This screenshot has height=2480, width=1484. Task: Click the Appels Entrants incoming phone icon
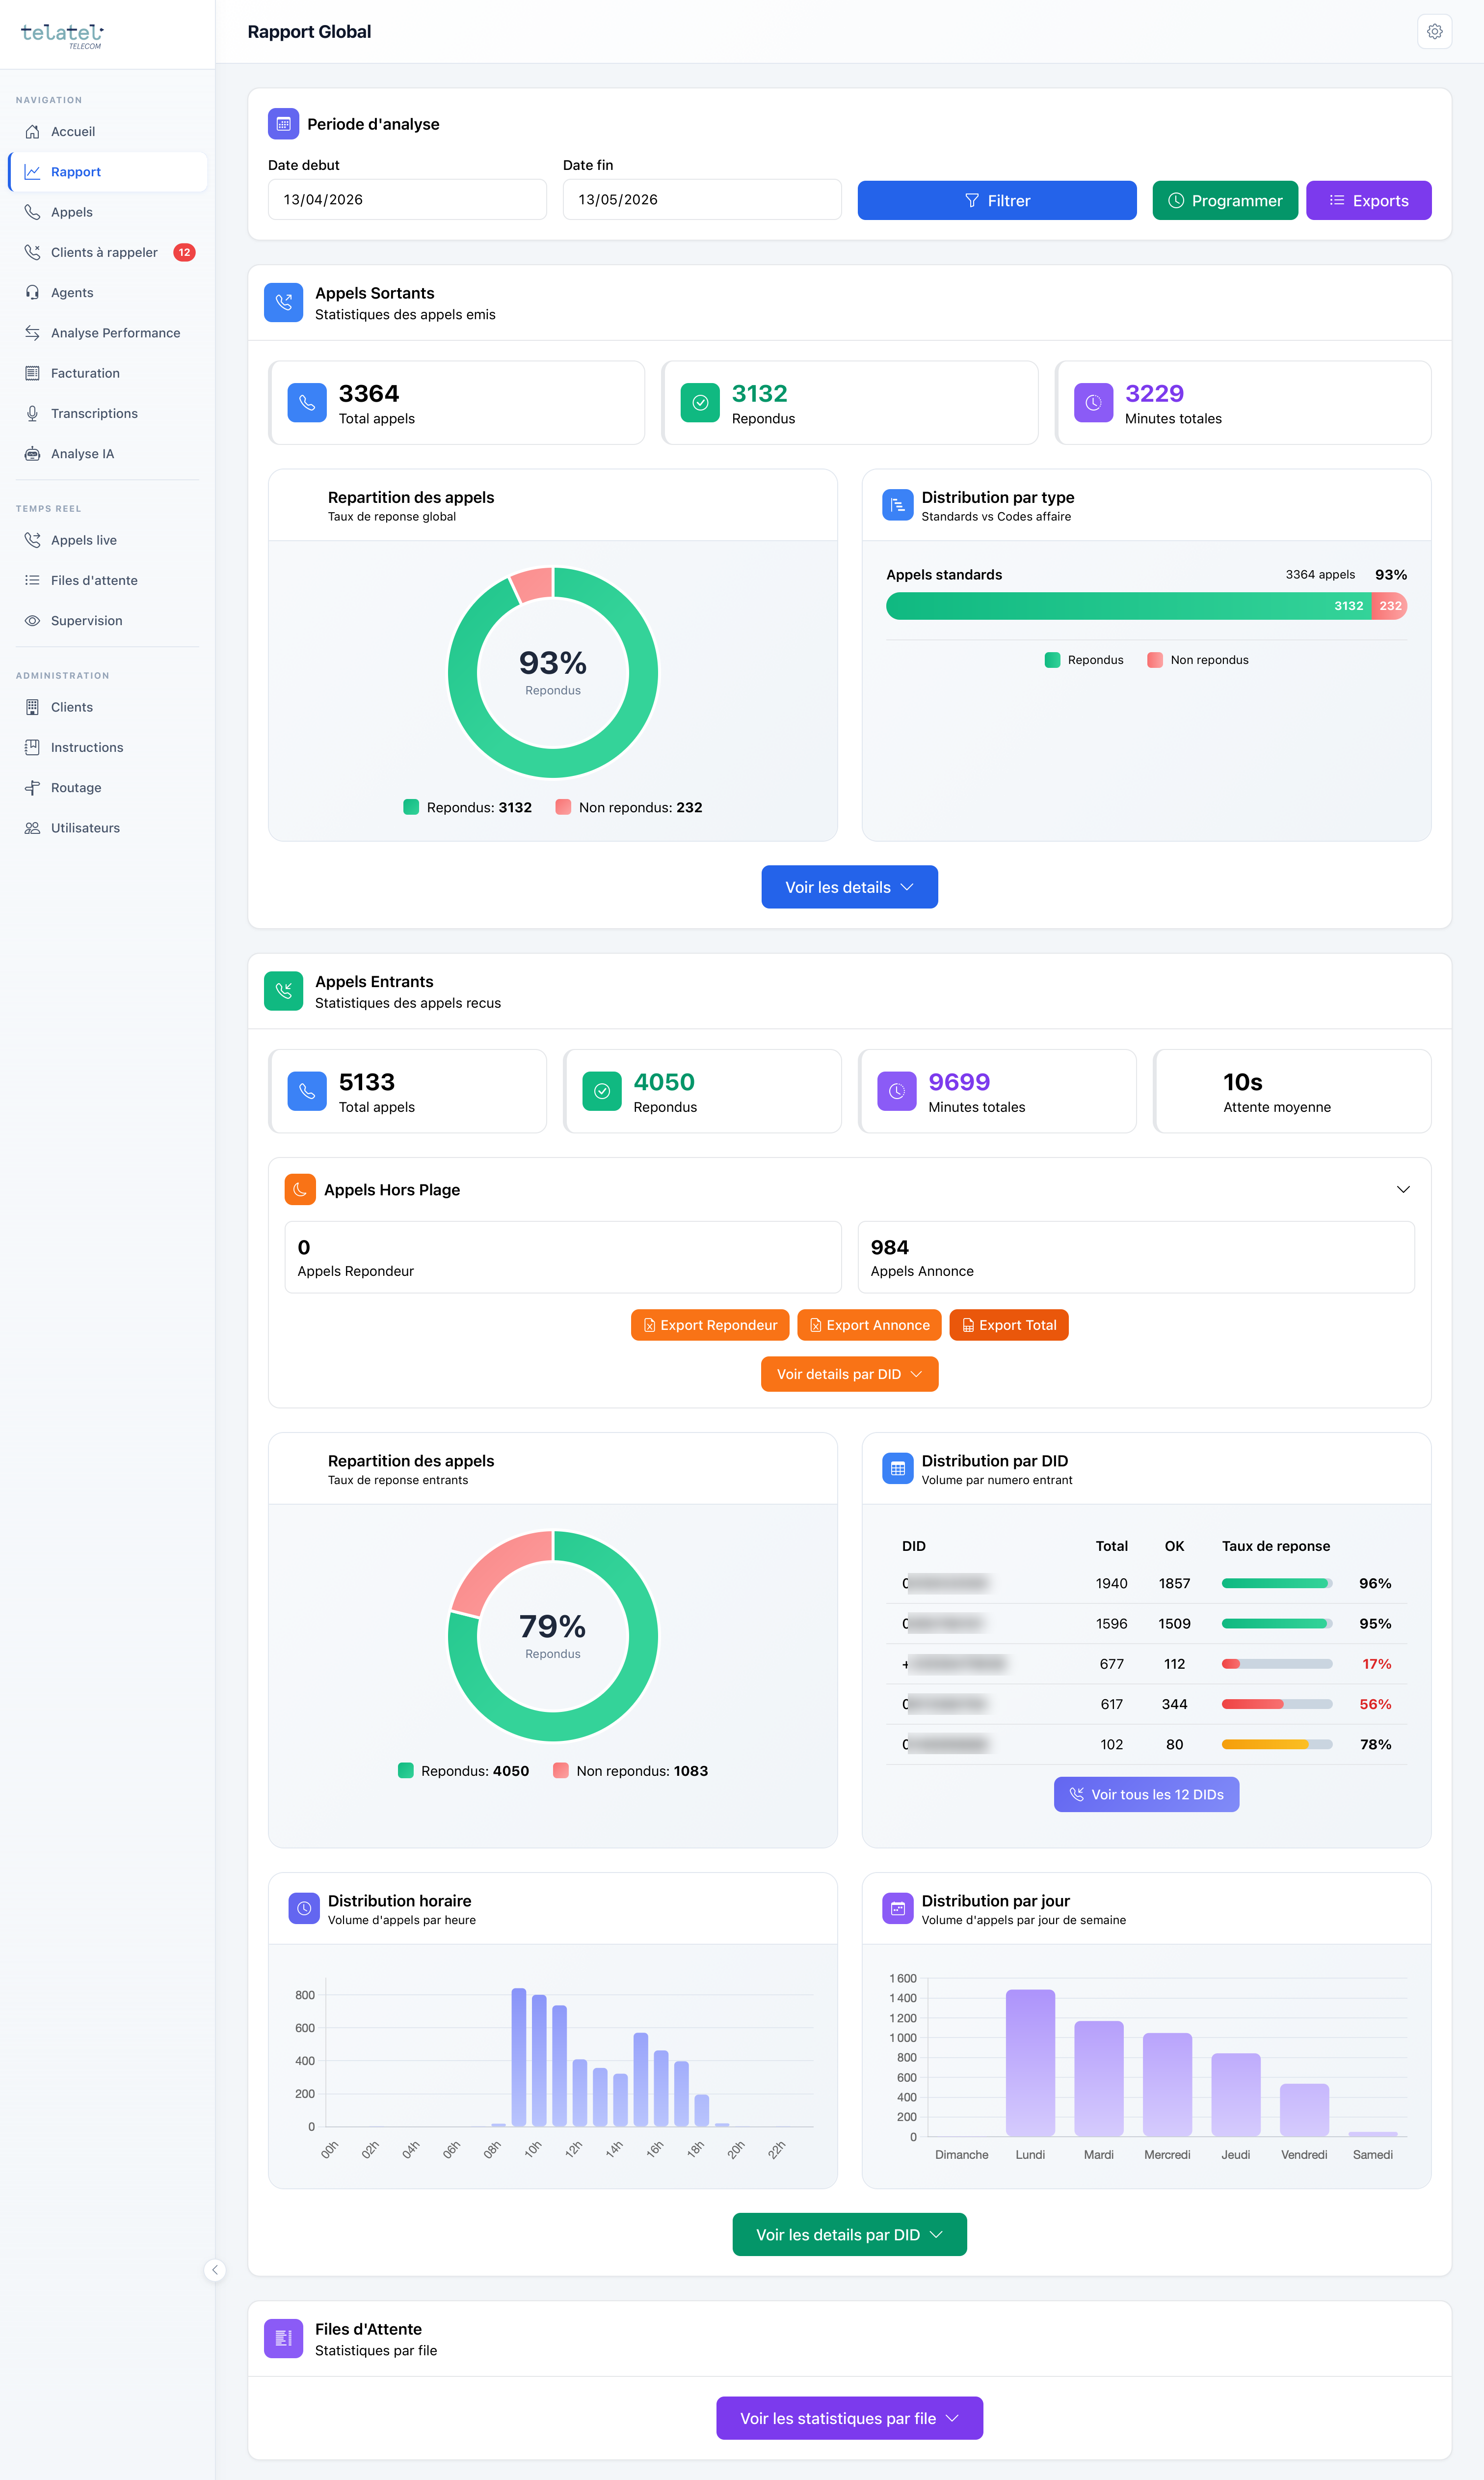283,991
